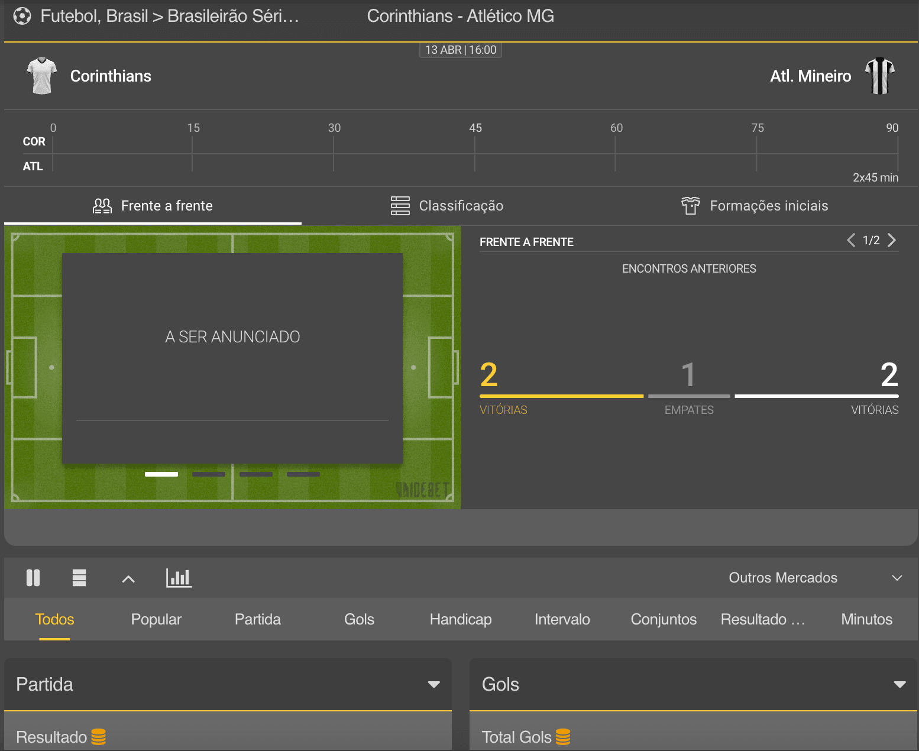Switch to two-column market layout icon
The height and width of the screenshot is (751, 919).
click(x=33, y=578)
